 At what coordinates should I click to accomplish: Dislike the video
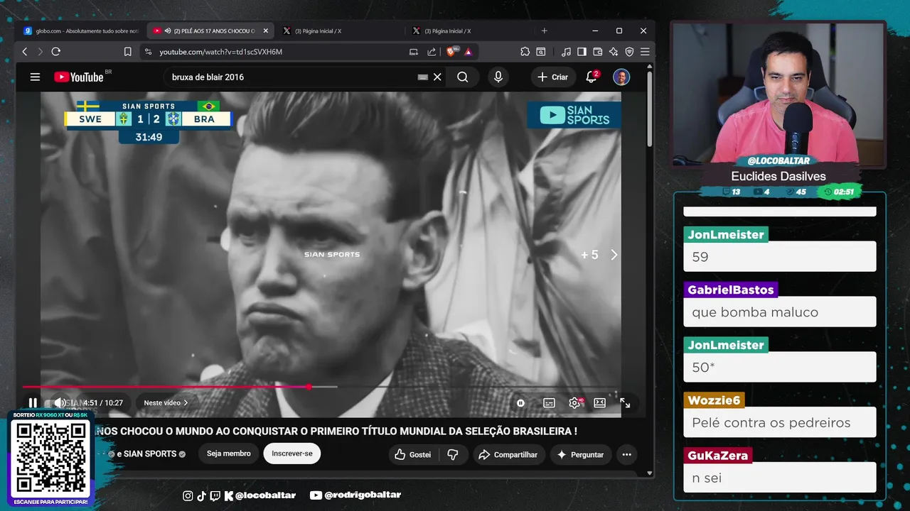[x=453, y=454]
